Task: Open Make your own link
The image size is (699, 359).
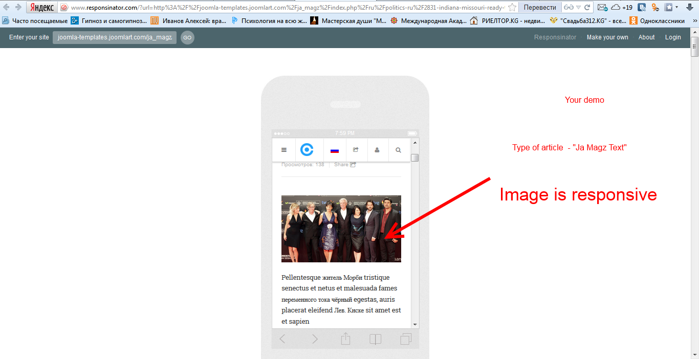Action: point(607,37)
